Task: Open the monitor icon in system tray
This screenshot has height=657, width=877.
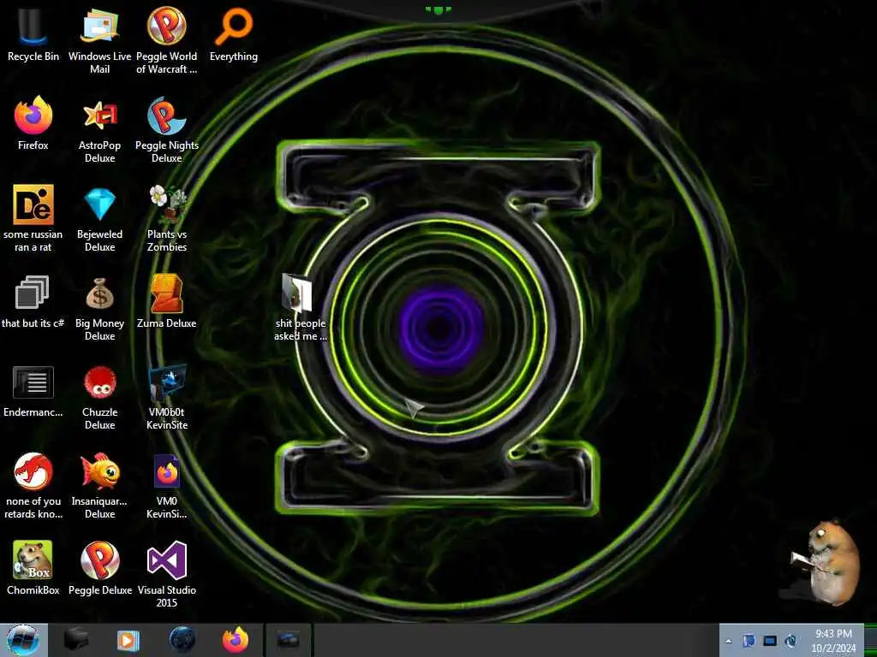Action: tap(770, 641)
